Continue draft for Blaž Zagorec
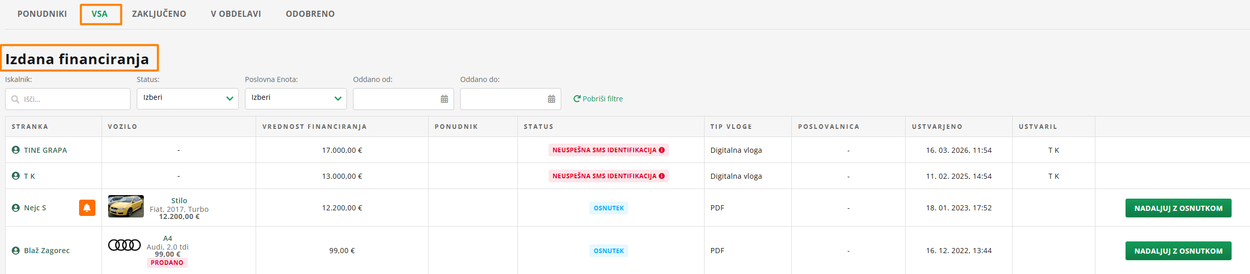 1178,251
